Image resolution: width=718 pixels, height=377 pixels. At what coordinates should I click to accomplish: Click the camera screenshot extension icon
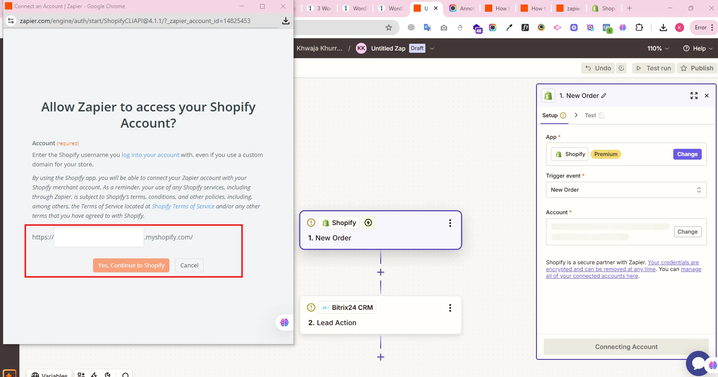pyautogui.click(x=444, y=28)
